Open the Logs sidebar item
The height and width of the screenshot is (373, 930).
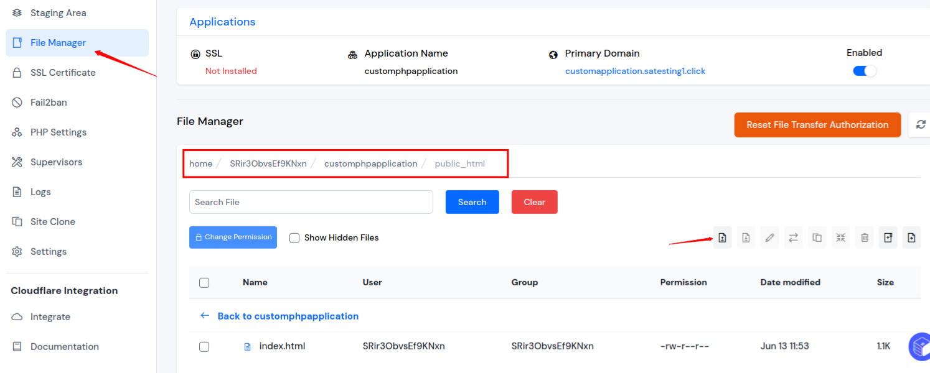pos(40,192)
